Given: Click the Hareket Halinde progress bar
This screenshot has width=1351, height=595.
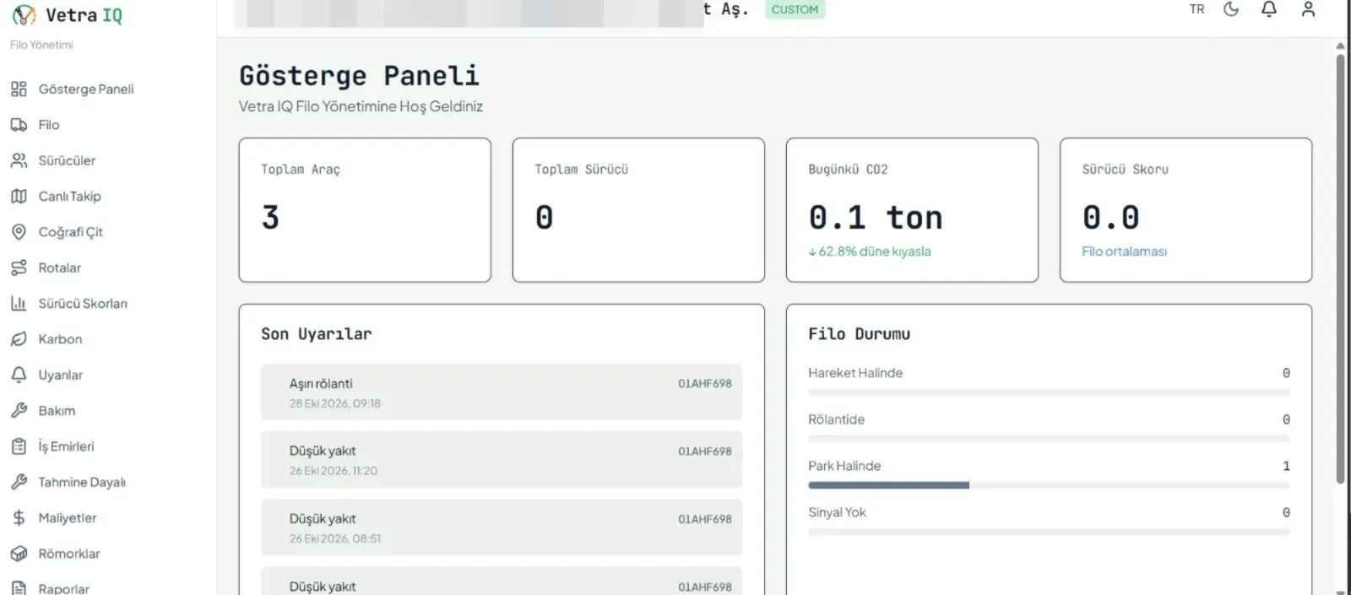Looking at the screenshot, I should (1049, 392).
